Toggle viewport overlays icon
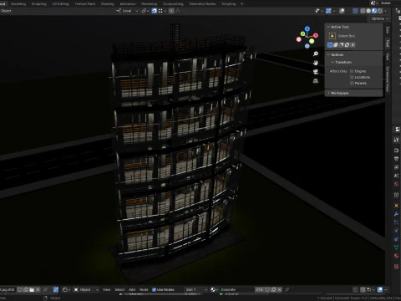The width and height of the screenshot is (401, 301). (x=342, y=11)
